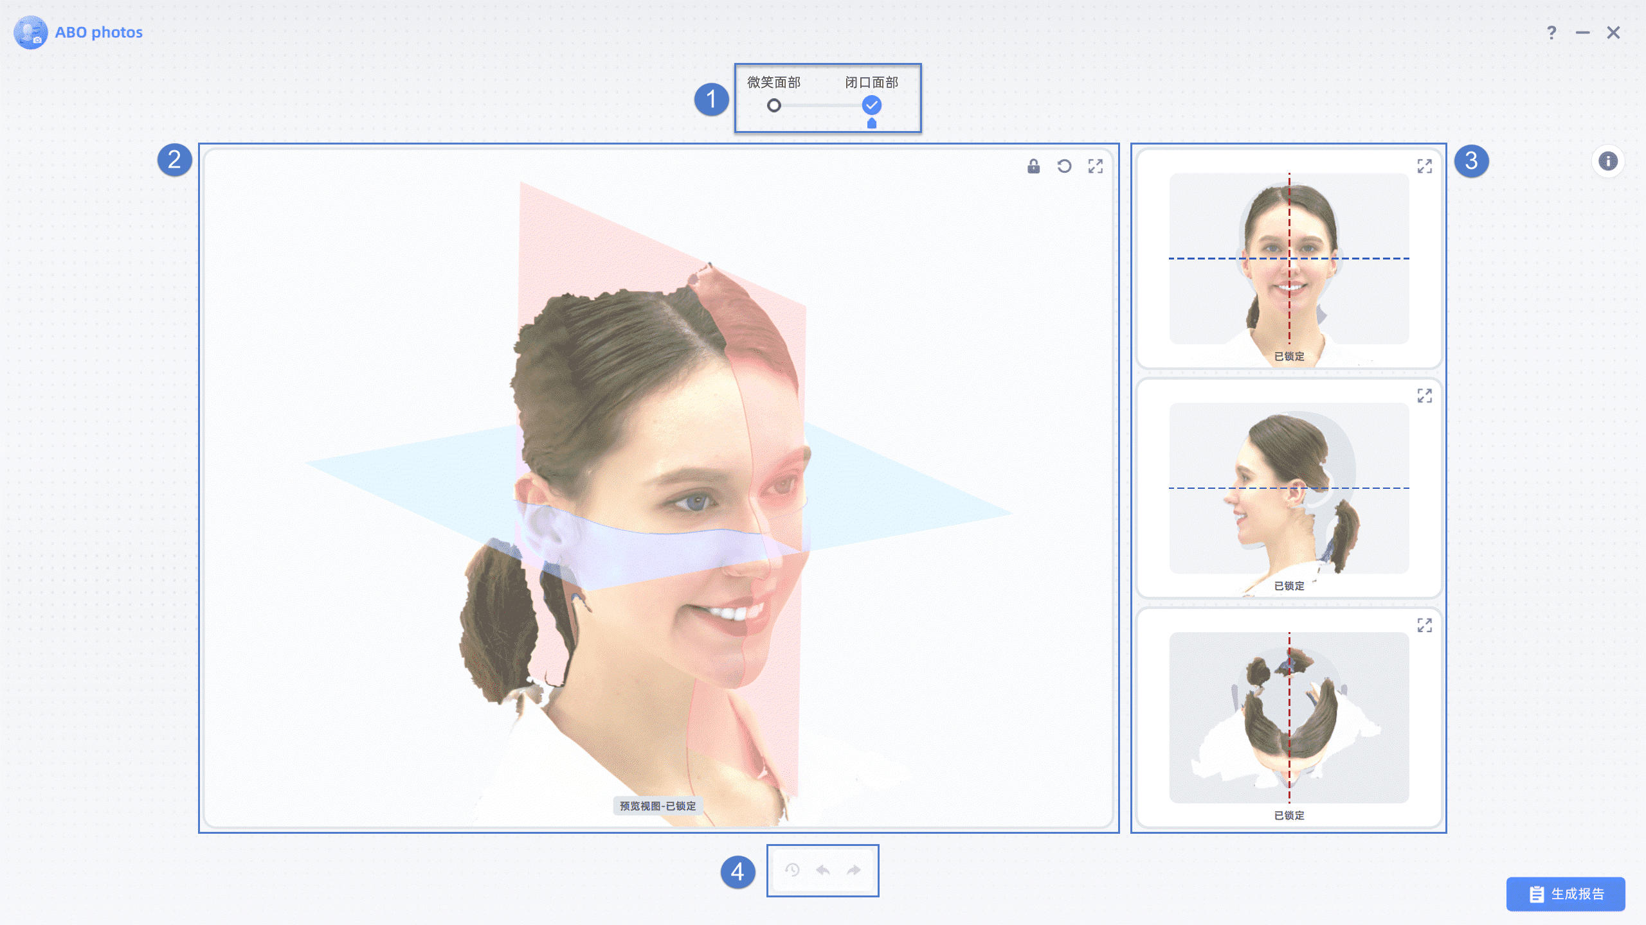Image resolution: width=1646 pixels, height=925 pixels.
Task: Toggle the lock icon in preview panel
Action: click(x=1033, y=166)
